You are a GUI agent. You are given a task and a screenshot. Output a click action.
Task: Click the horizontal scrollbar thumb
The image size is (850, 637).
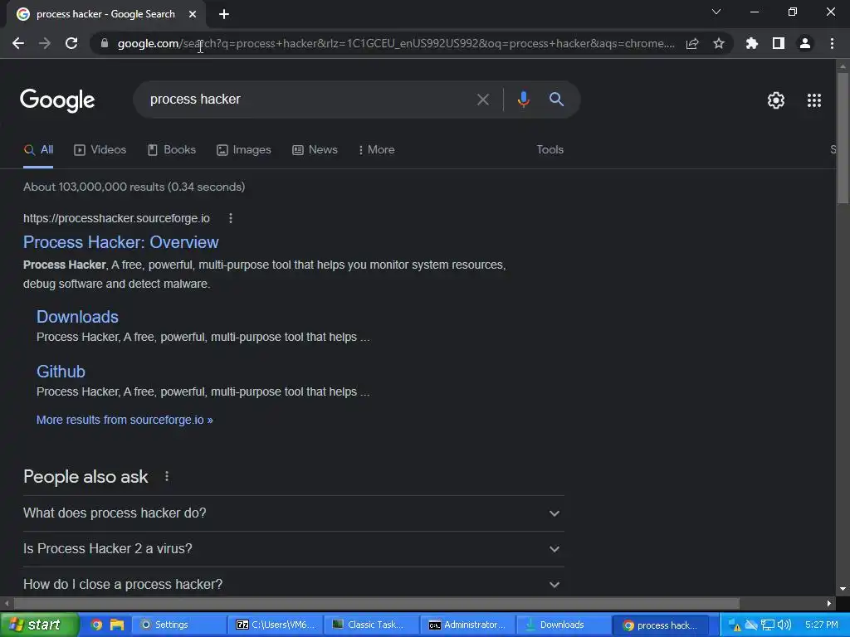[376, 604]
